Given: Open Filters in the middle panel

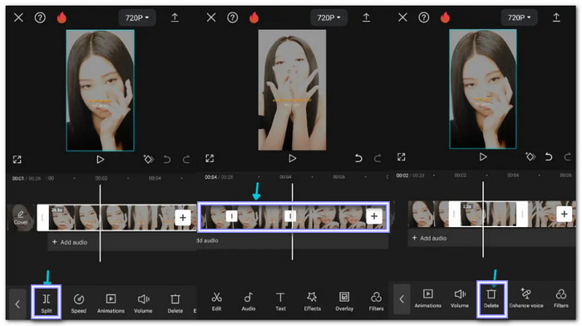Looking at the screenshot, I should 376,301.
